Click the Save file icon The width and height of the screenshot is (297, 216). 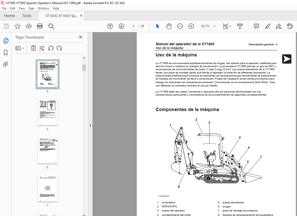[6, 26]
